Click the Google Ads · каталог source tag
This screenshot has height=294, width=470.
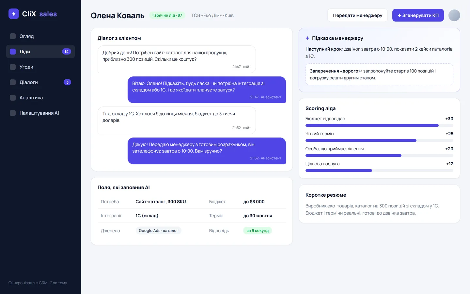tap(159, 231)
